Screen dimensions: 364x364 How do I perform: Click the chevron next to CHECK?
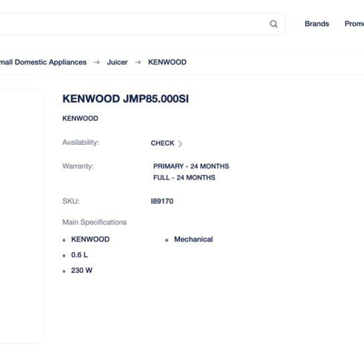(180, 144)
